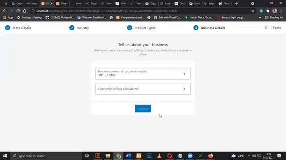Click the blue Continue button

[x=143, y=108]
